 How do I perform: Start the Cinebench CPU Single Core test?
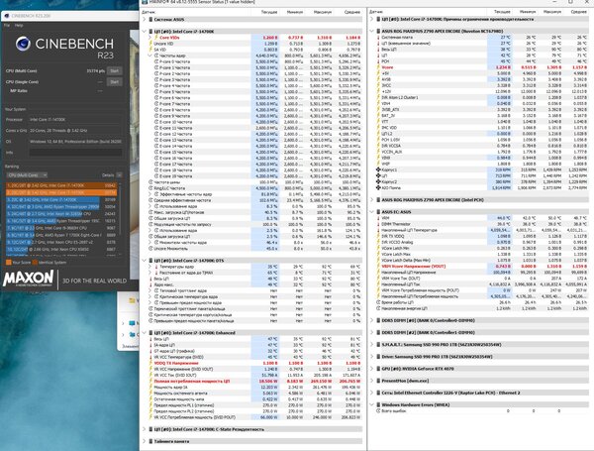click(x=115, y=82)
